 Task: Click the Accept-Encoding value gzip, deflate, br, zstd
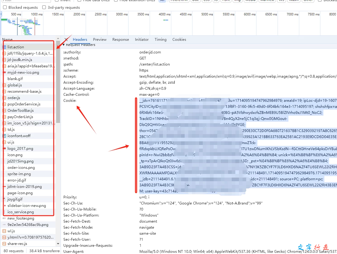click(157, 82)
